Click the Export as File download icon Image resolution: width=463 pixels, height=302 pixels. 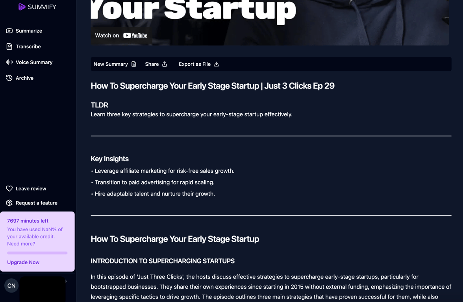(217, 64)
